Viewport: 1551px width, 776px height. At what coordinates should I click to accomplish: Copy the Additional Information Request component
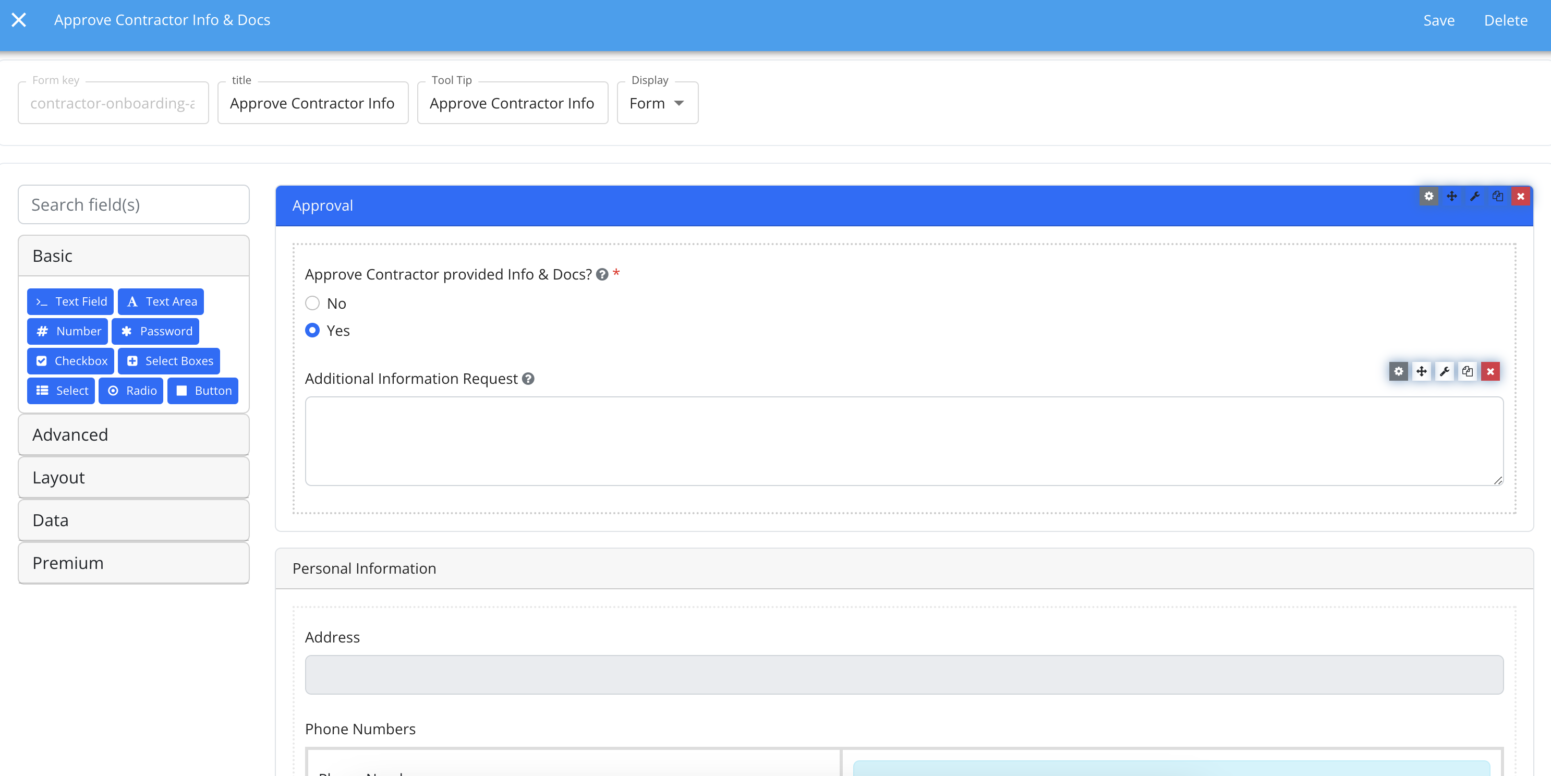tap(1467, 371)
